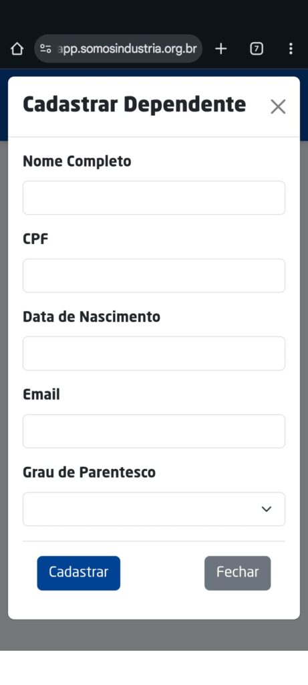Click the Email label text

[41, 395]
